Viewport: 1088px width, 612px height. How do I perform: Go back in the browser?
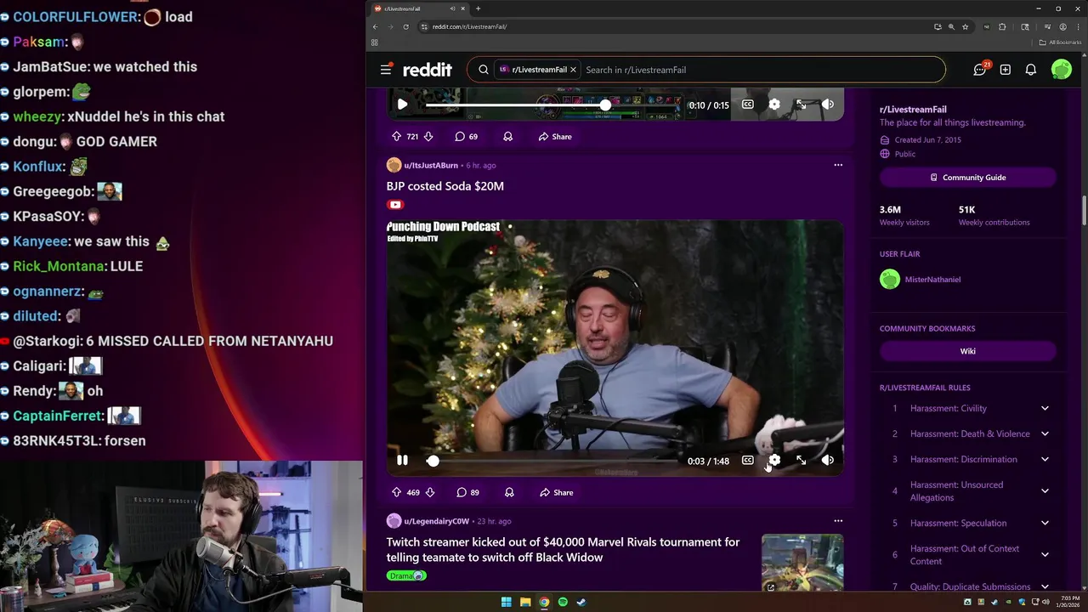pyautogui.click(x=375, y=26)
